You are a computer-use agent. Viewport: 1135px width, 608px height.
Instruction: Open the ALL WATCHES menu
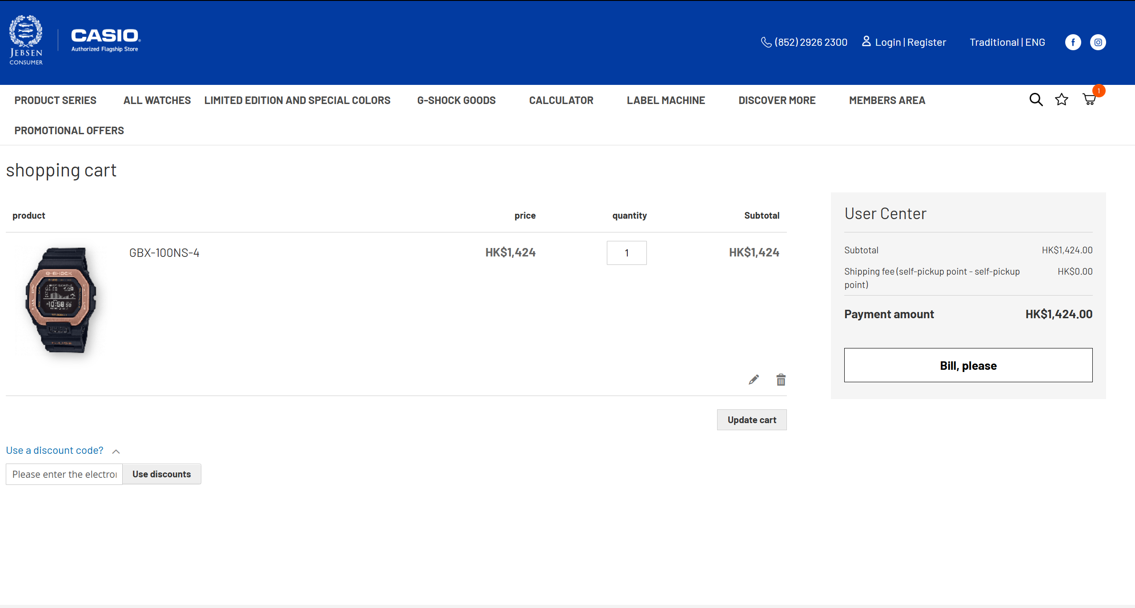click(x=157, y=100)
